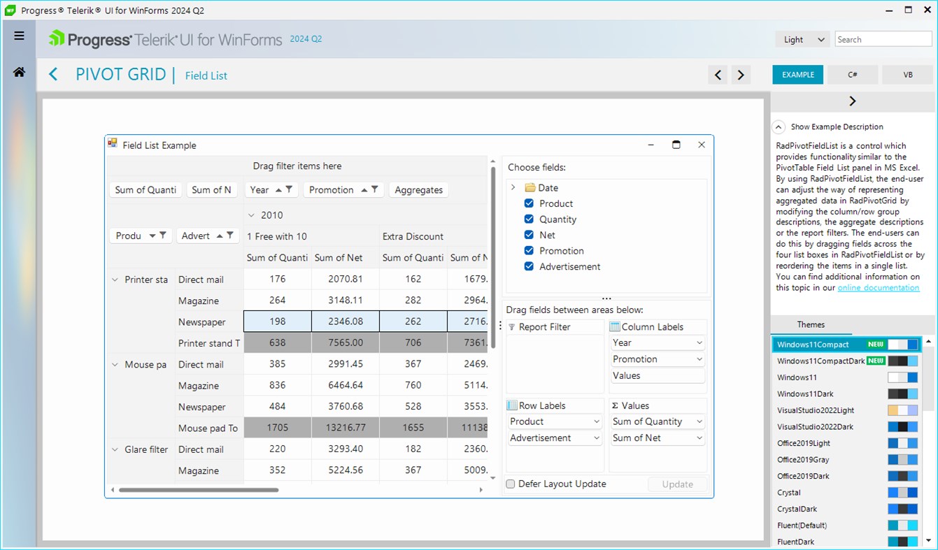Open Year dropdown in Column Labels

coord(699,343)
